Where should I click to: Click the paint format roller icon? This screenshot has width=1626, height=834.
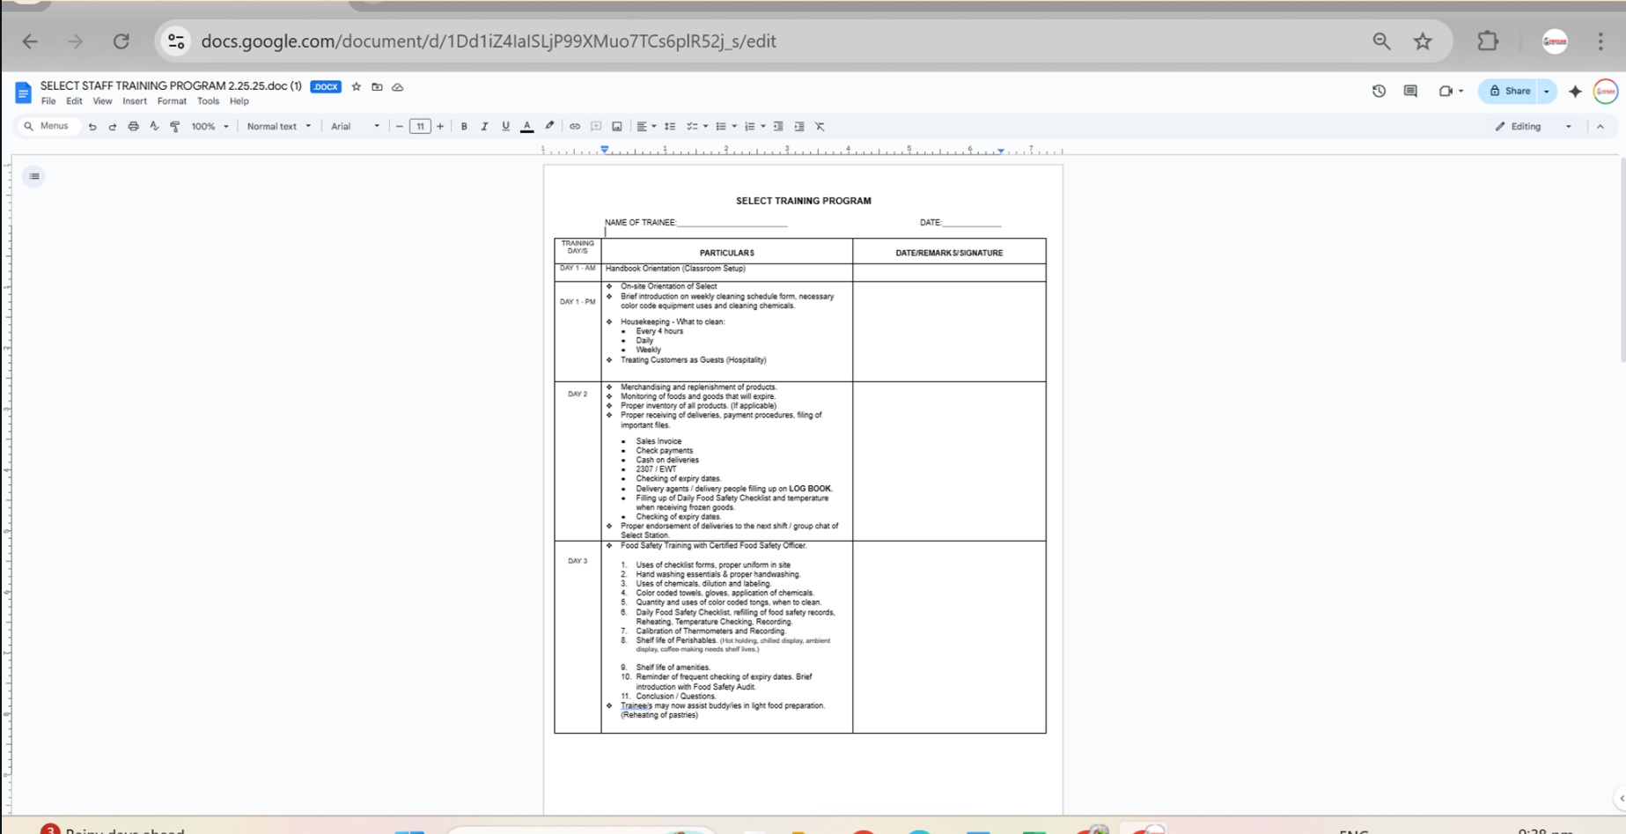click(x=175, y=127)
